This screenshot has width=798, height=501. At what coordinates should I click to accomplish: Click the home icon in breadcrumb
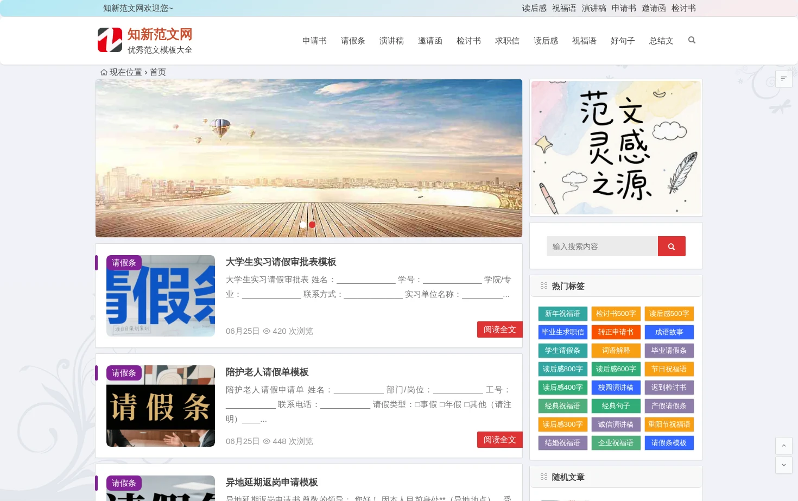(x=104, y=72)
